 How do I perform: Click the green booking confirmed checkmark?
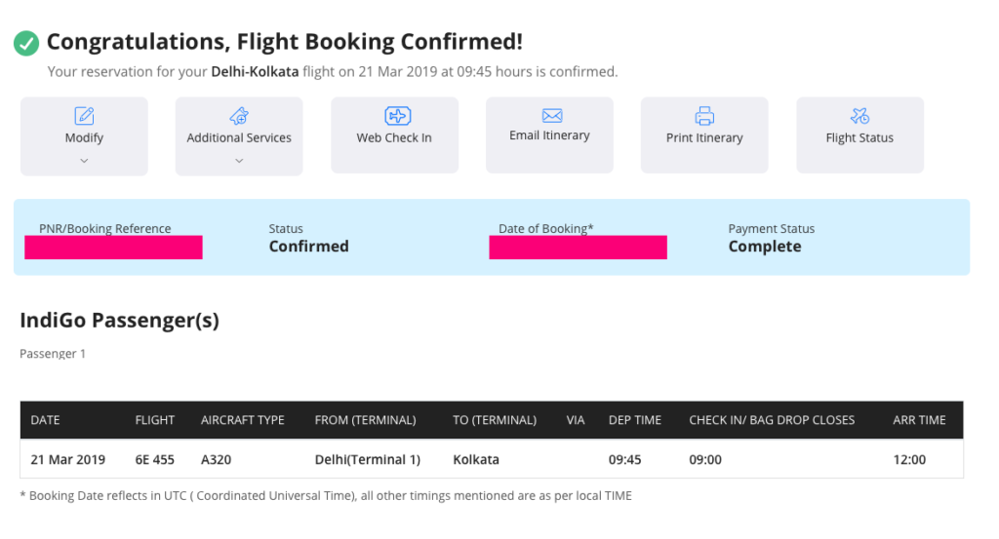[26, 43]
